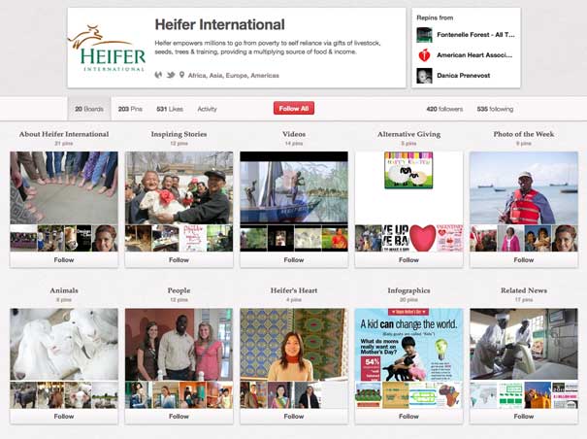This screenshot has width=587, height=439.
Task: Open the website link icon in profile
Action: [x=158, y=75]
